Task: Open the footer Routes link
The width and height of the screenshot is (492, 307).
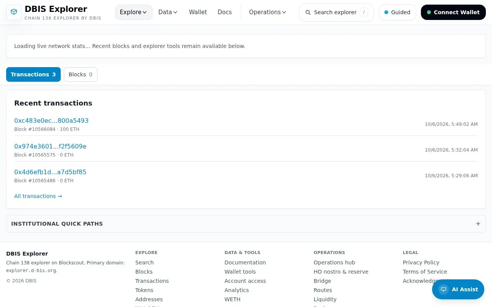Action: pos(323,290)
